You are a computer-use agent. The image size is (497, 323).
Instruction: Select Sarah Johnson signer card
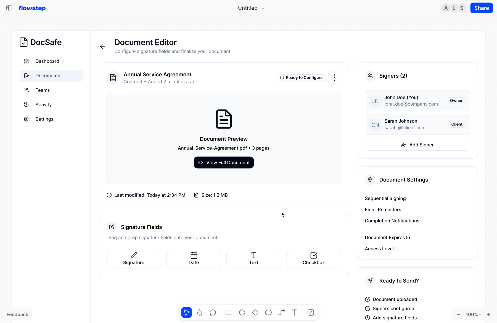tap(417, 124)
